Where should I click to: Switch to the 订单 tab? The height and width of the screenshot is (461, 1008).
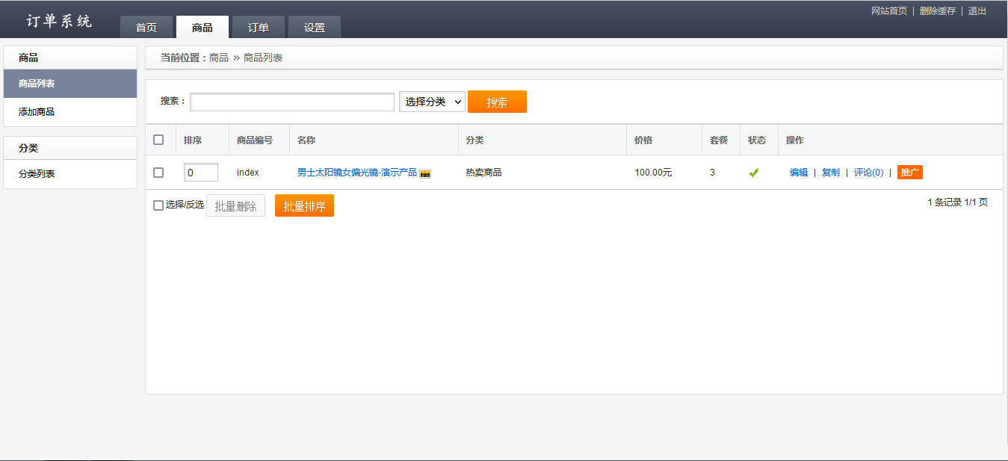pyautogui.click(x=258, y=27)
